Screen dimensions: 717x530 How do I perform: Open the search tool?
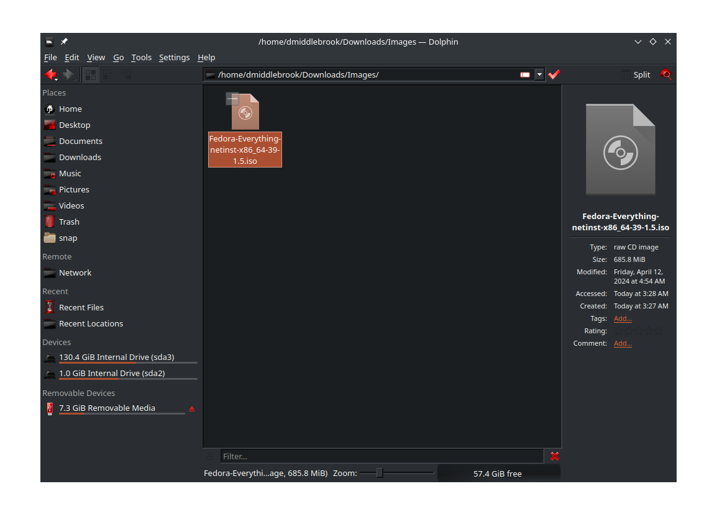(666, 74)
